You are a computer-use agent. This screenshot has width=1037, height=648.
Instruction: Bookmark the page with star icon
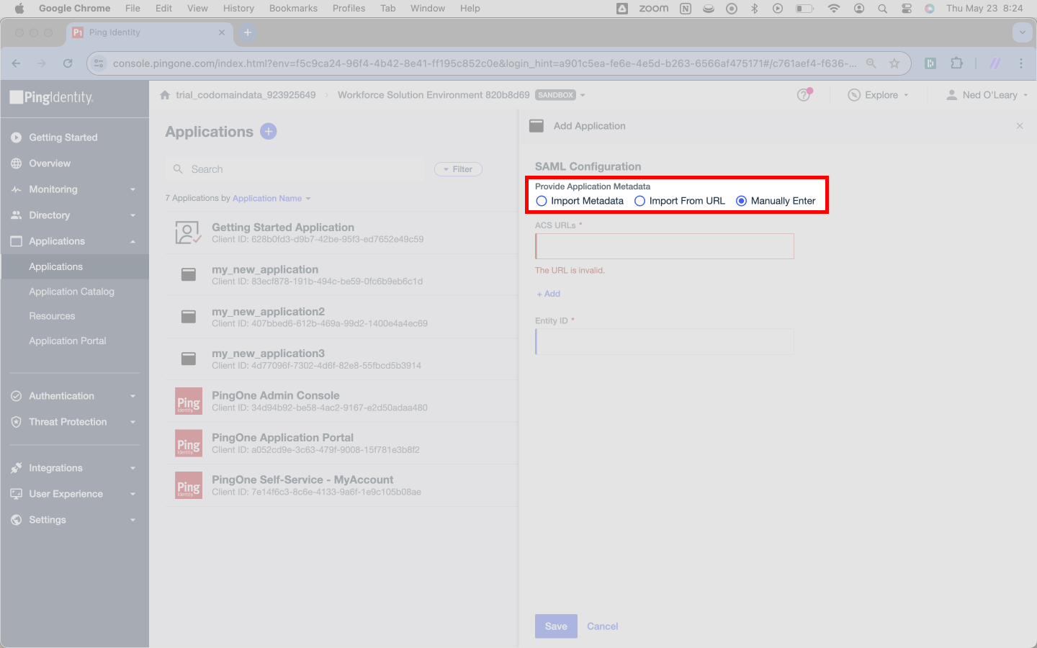tap(894, 63)
